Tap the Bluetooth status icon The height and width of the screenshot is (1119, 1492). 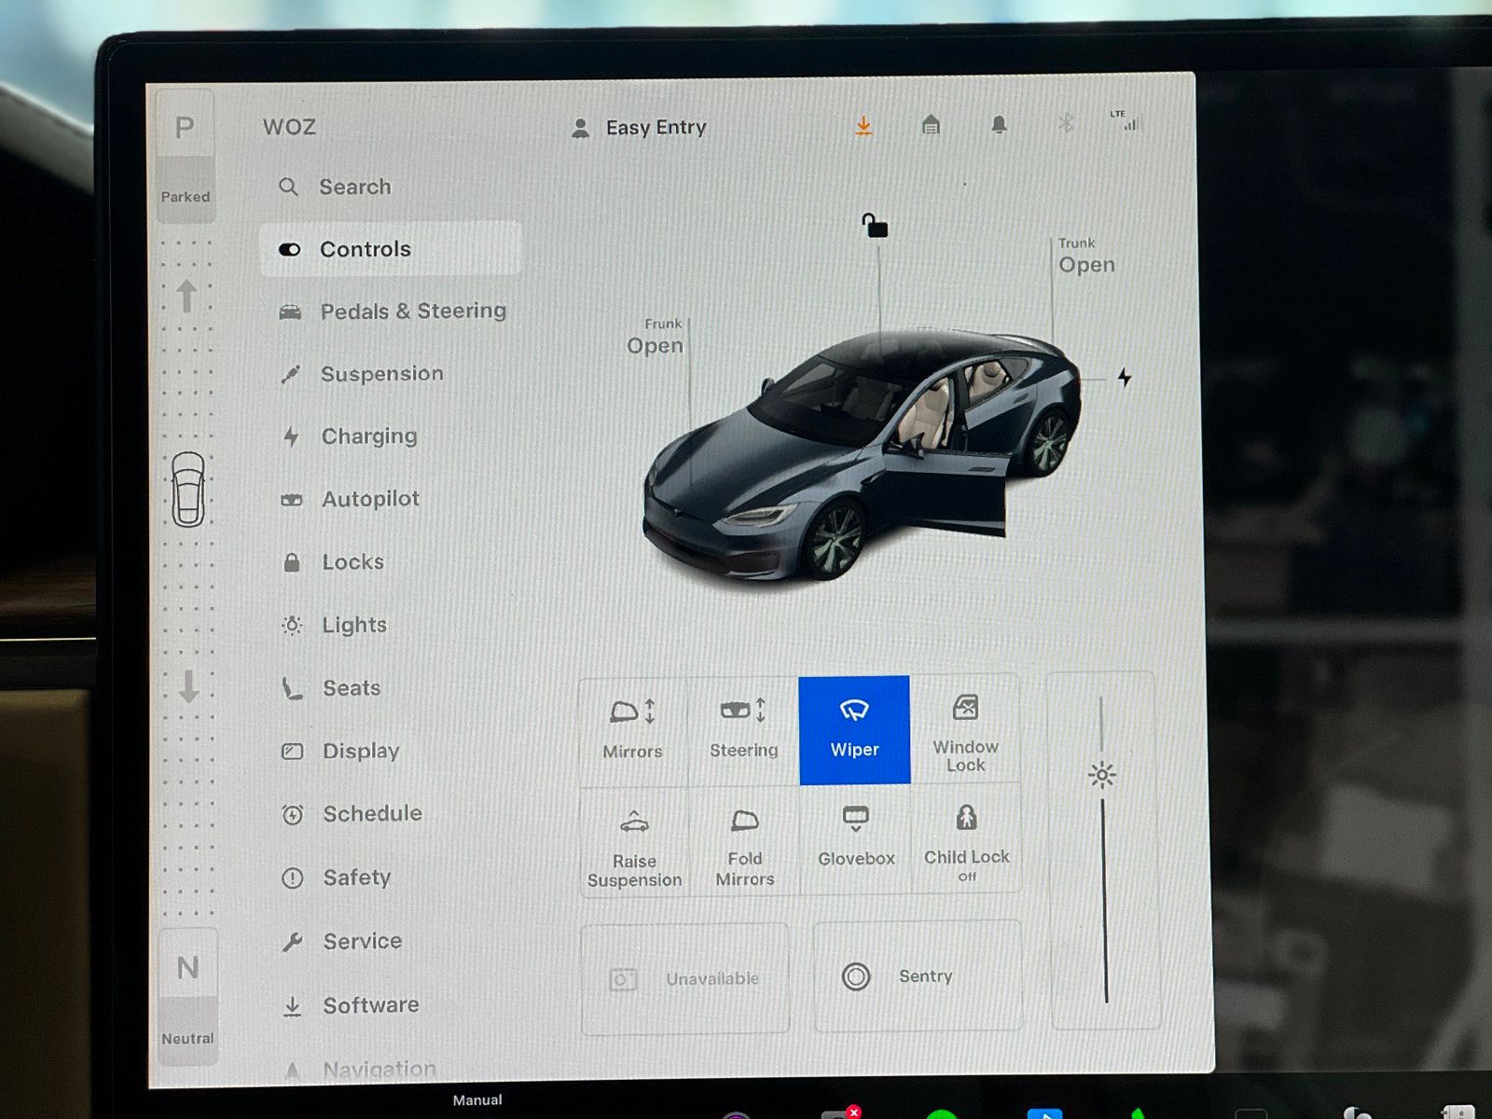click(1066, 124)
